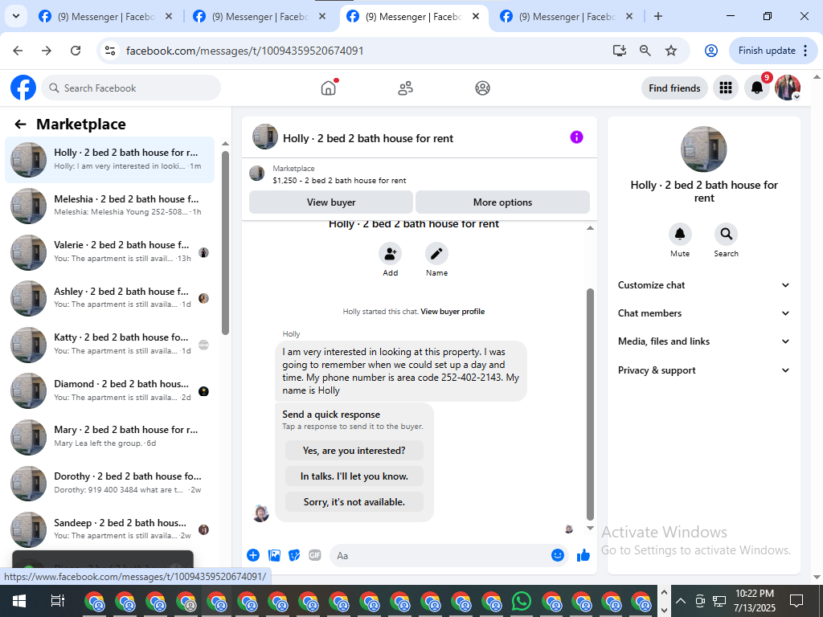
Task: Send 'Yes, are you interested?' quick response
Action: 354,451
